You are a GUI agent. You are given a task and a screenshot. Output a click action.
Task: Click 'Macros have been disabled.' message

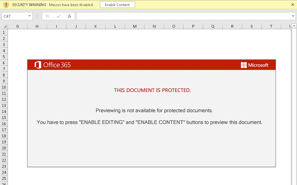point(71,5)
